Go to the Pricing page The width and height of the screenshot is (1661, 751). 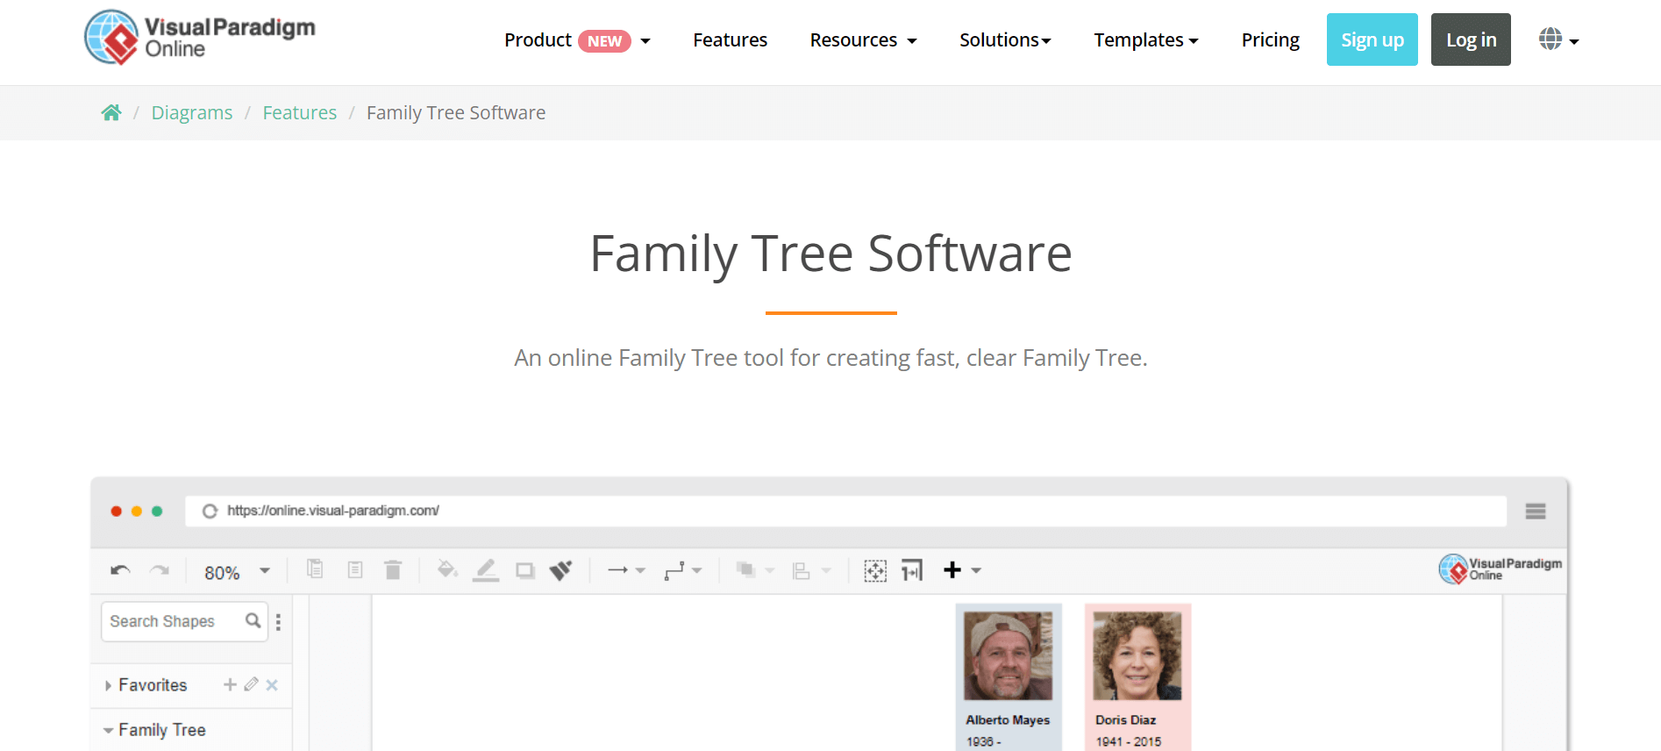click(x=1271, y=40)
